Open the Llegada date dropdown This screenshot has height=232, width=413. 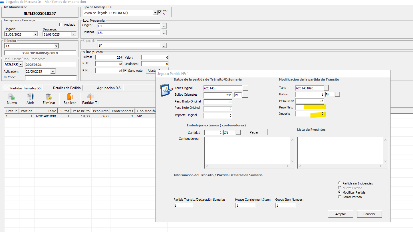[x=35, y=34]
